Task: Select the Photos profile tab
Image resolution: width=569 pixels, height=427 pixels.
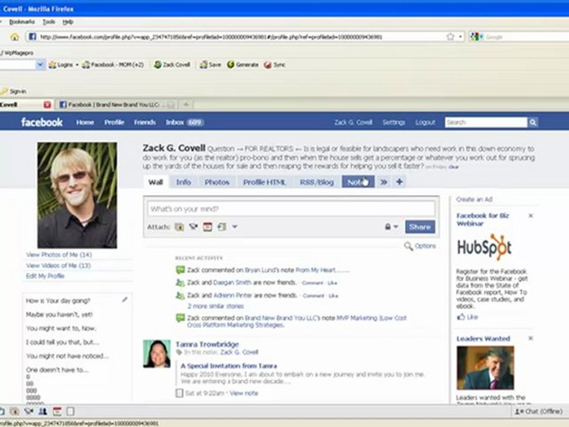Action: [217, 182]
